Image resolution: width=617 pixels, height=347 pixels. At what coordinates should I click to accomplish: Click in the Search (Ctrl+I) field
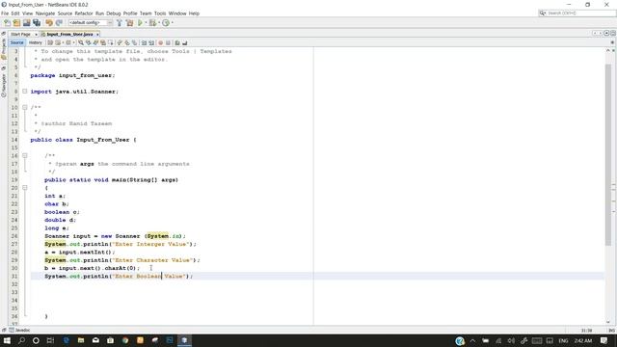point(577,13)
